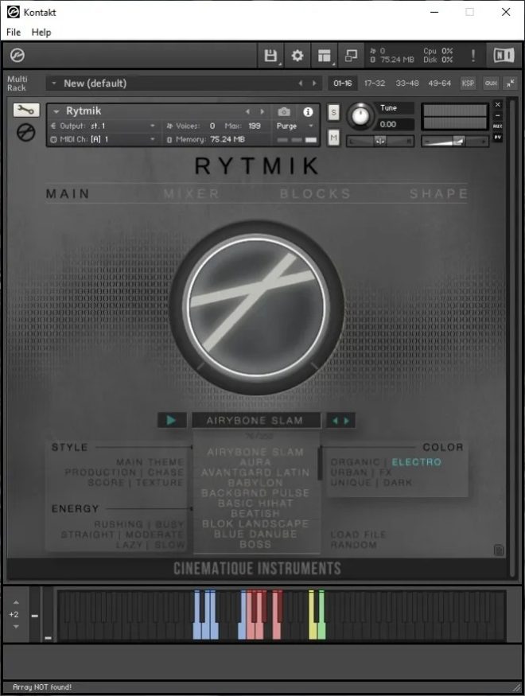Screen dimensions: 525x696
Task: Mute the Rytmik instrument
Action: [333, 138]
